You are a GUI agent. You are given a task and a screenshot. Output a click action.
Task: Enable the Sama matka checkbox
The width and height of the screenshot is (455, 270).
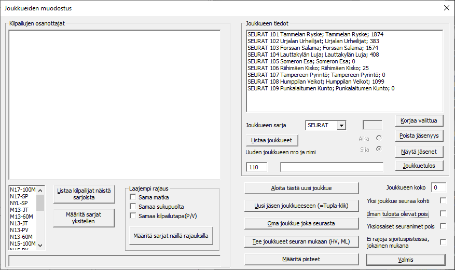(133, 197)
